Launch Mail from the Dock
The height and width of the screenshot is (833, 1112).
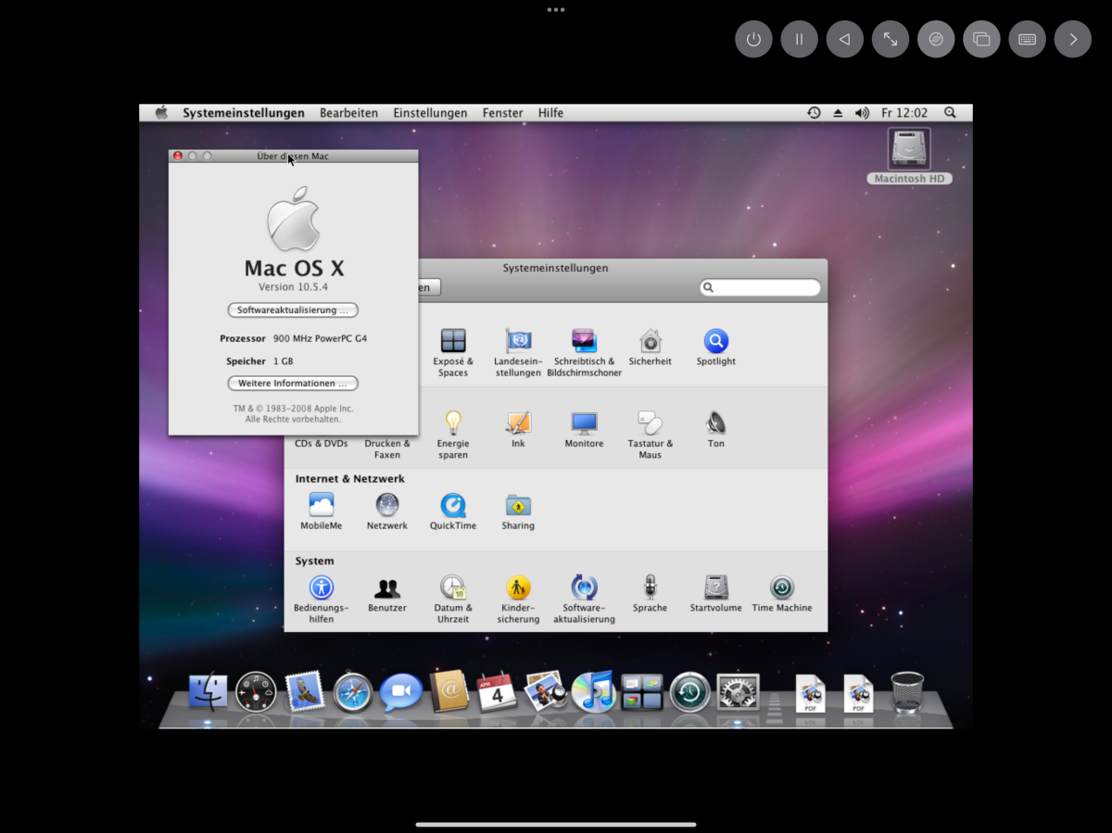[x=304, y=691]
